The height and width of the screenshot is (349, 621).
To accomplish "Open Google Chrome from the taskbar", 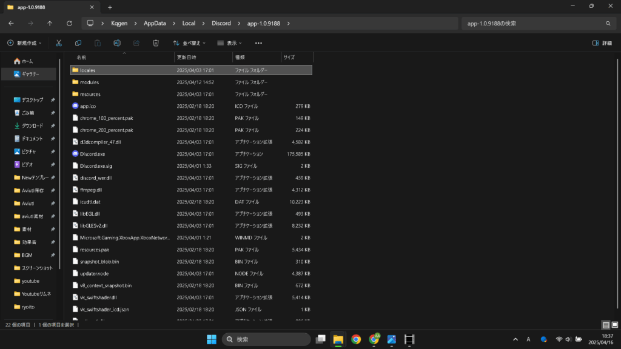I will click(356, 339).
